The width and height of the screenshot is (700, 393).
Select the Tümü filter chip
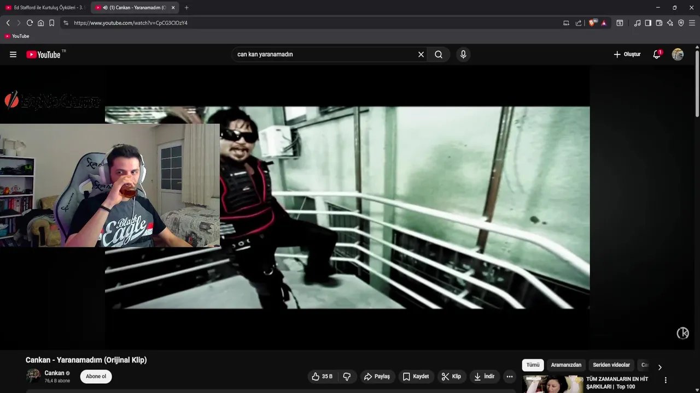[x=533, y=365]
